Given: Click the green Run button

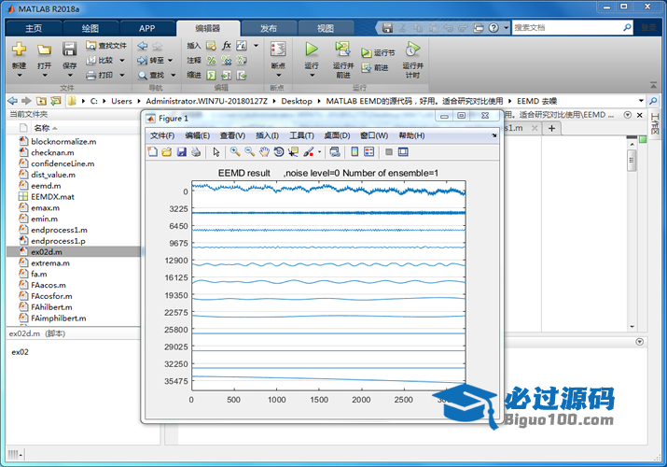Looking at the screenshot, I should (x=312, y=49).
